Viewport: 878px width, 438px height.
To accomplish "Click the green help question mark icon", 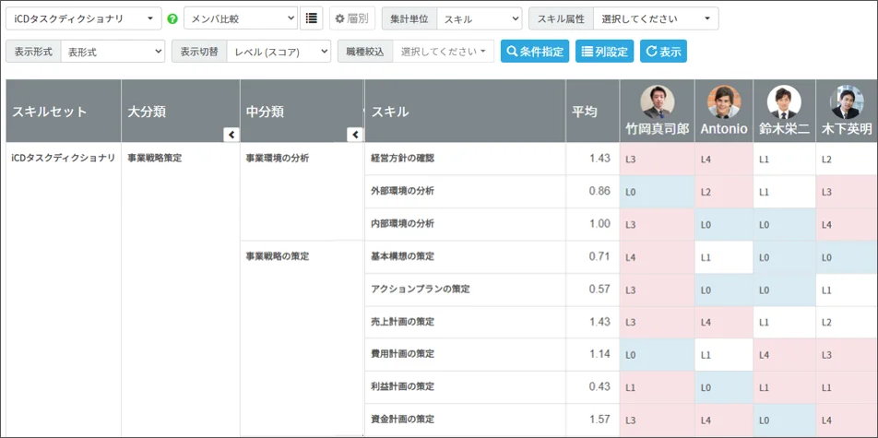I will 172,18.
